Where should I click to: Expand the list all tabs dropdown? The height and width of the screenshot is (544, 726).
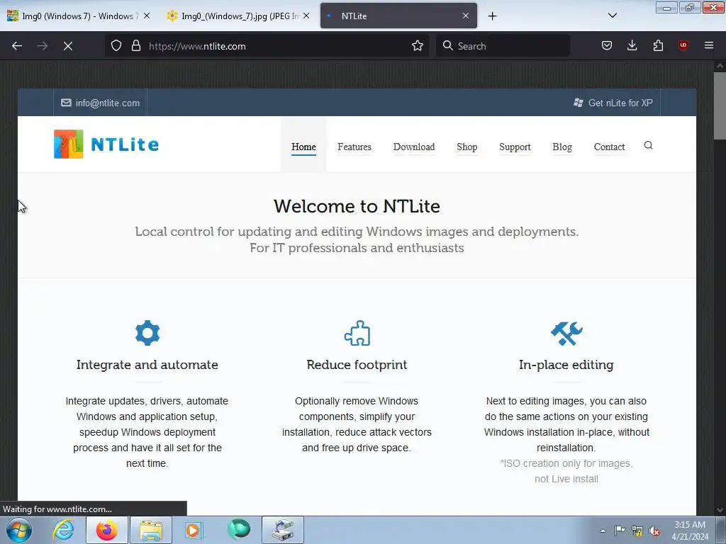tap(612, 16)
